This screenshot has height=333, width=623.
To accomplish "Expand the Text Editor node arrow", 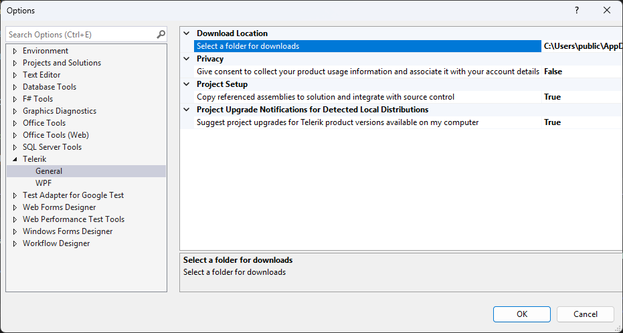I will point(15,75).
